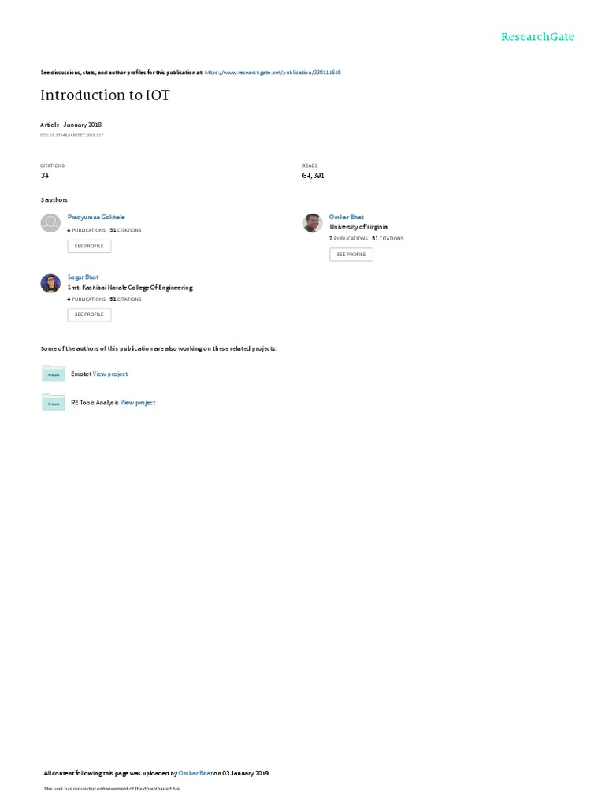
Task: Click the RE Tools Analysis project folder icon
Action: pyautogui.click(x=54, y=402)
